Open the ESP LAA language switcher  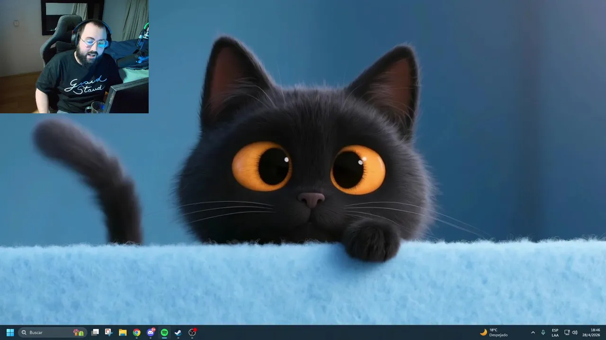555,332
